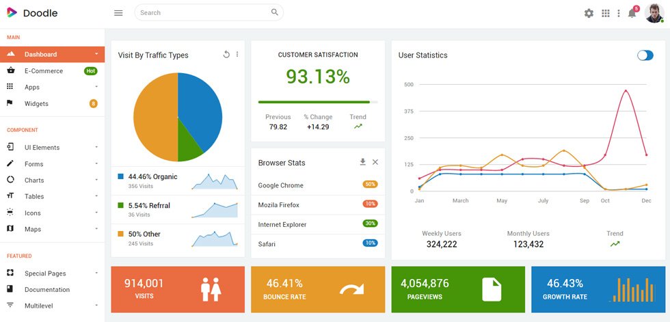Click the User Statistics trend arrow
670x322 pixels.
point(615,244)
